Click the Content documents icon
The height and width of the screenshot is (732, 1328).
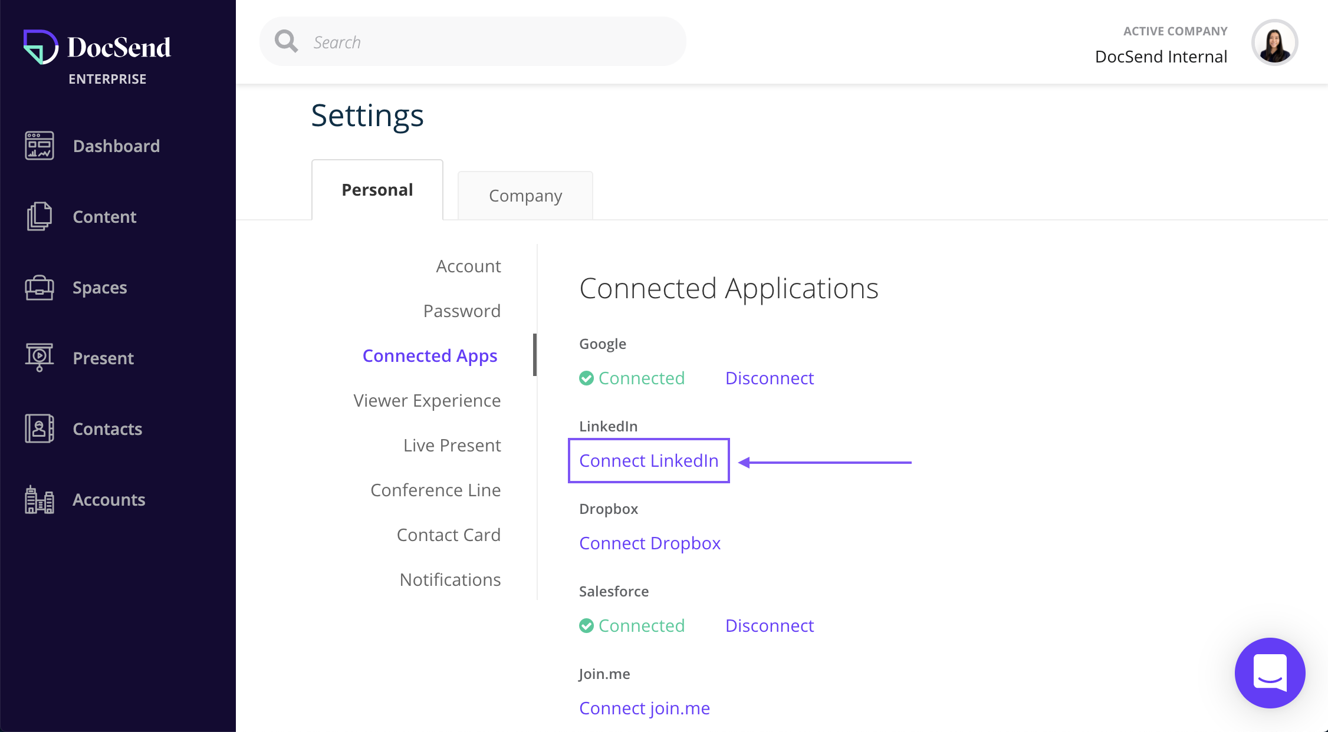pos(40,216)
